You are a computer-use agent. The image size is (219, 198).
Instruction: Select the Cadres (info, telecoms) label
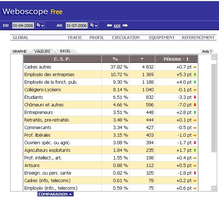click(47, 181)
